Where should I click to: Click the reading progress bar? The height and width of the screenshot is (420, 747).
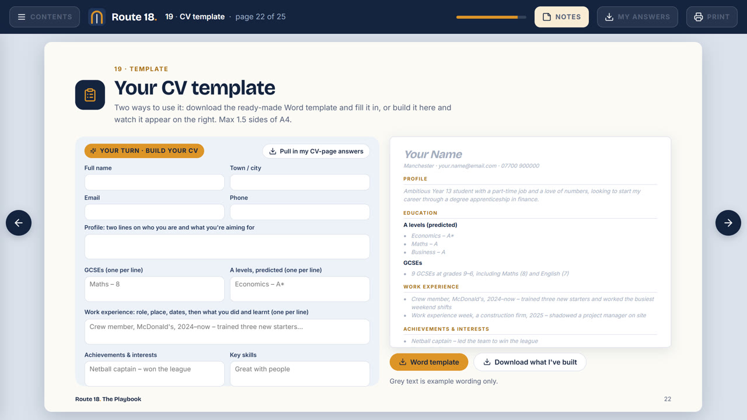click(491, 17)
